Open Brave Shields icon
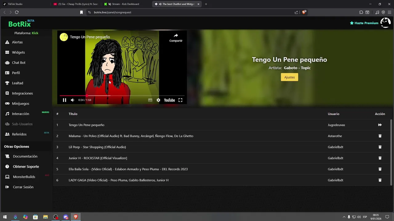394x221 pixels. (304, 12)
